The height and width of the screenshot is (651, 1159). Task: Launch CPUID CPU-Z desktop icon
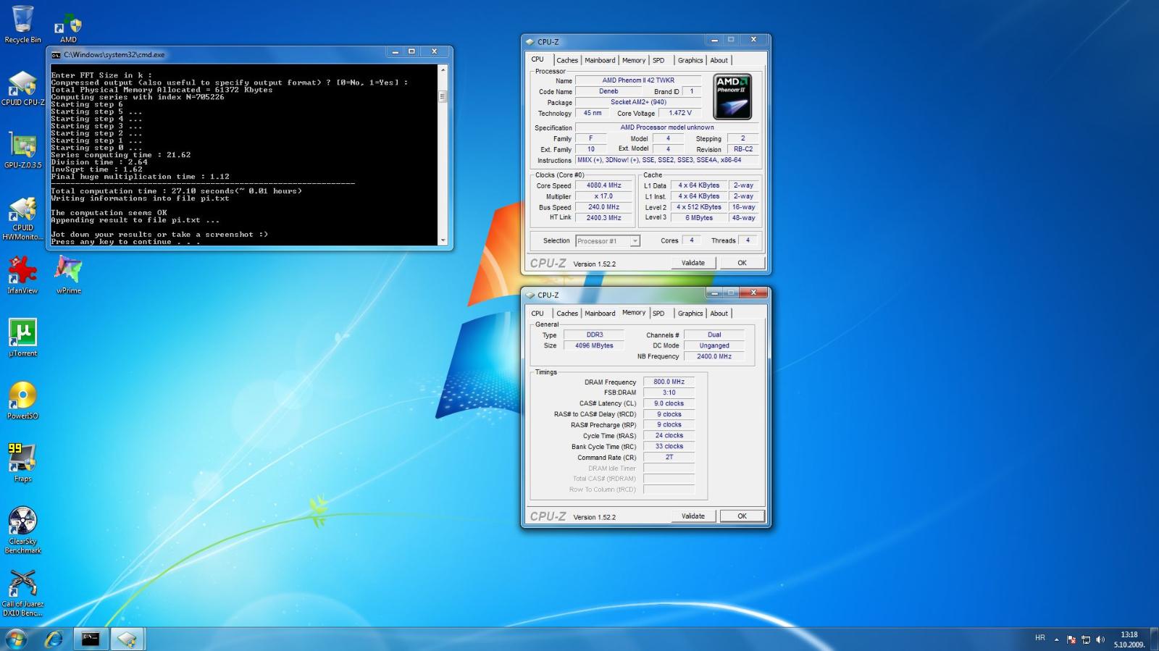tap(22, 88)
